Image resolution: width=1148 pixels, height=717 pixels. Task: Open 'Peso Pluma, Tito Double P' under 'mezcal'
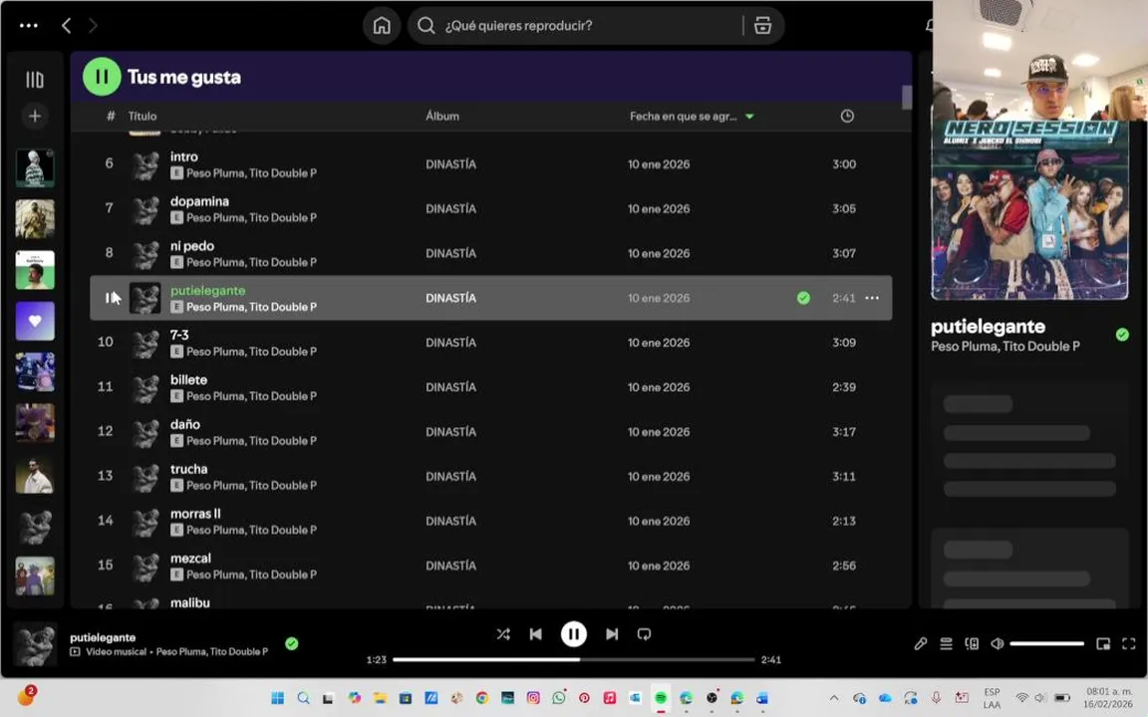(251, 575)
